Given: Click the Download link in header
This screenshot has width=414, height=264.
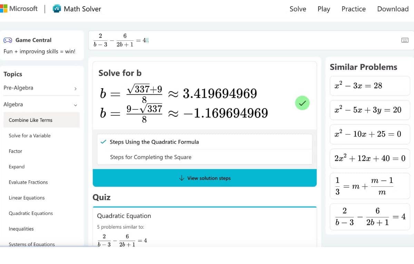Looking at the screenshot, I should [393, 9].
